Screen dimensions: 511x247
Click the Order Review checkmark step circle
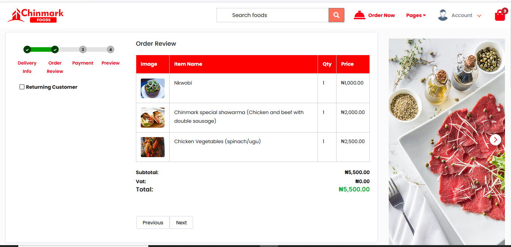tap(55, 49)
